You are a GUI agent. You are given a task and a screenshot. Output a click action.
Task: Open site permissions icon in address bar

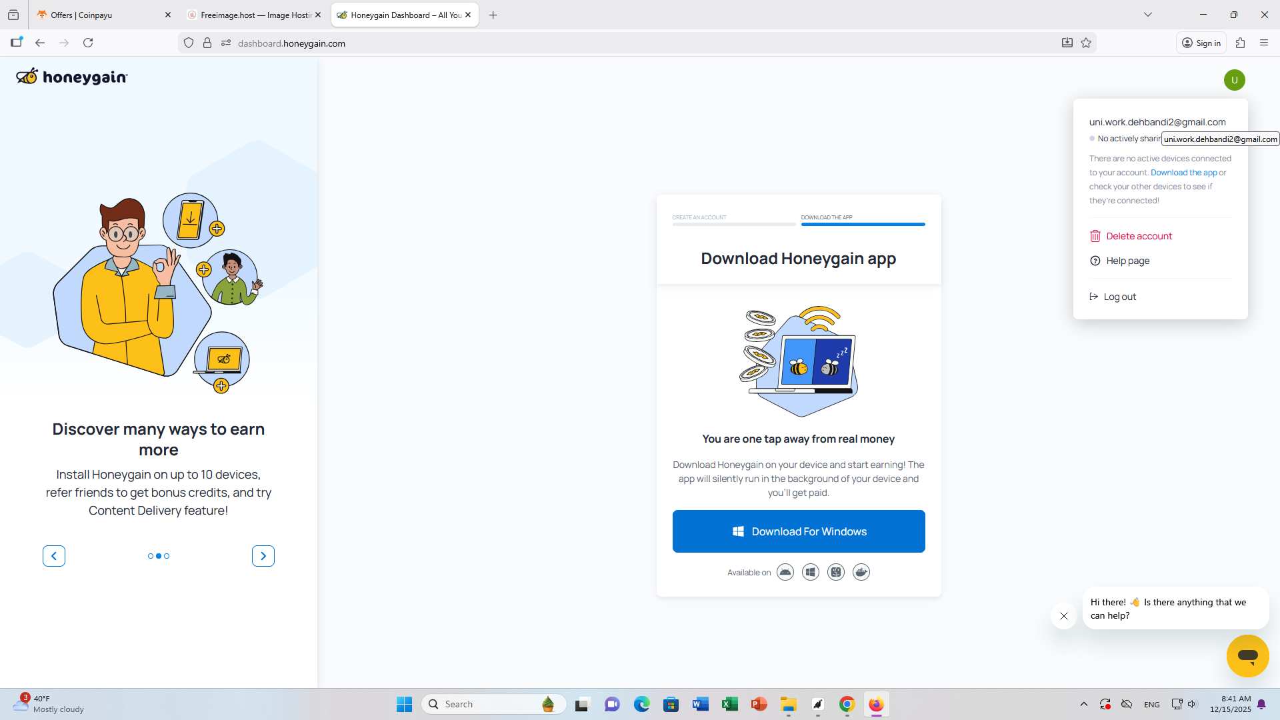tap(226, 43)
